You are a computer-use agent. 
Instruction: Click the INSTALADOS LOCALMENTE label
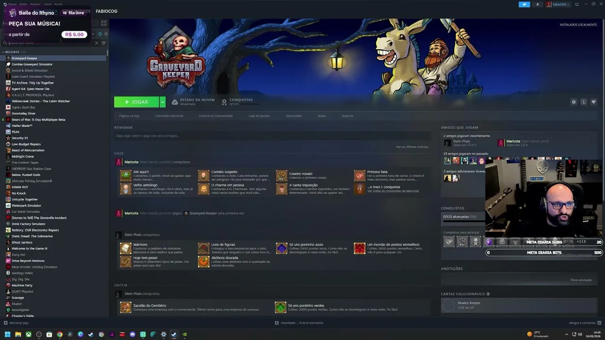578,25
